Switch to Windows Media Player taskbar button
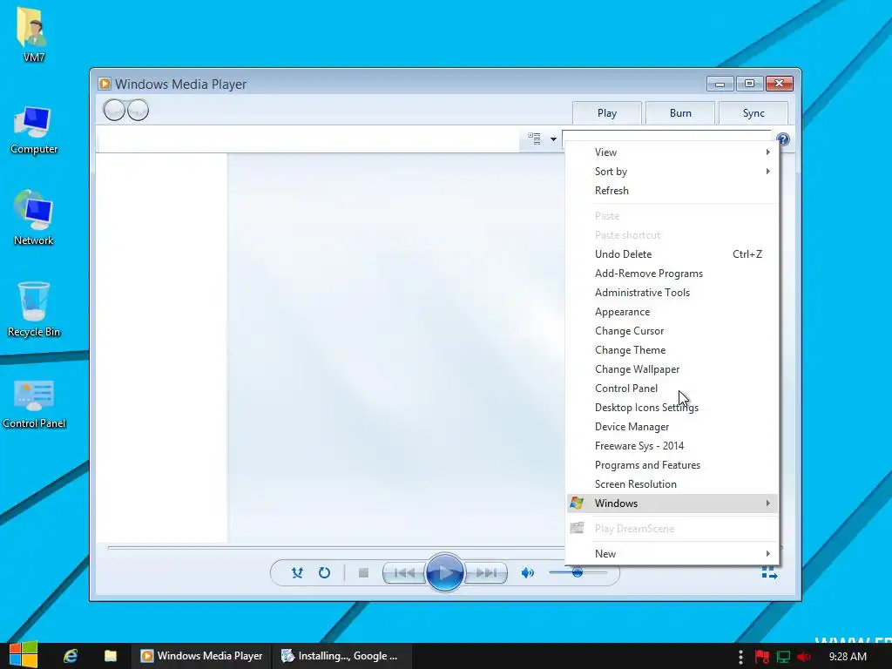This screenshot has height=669, width=892. 202,656
